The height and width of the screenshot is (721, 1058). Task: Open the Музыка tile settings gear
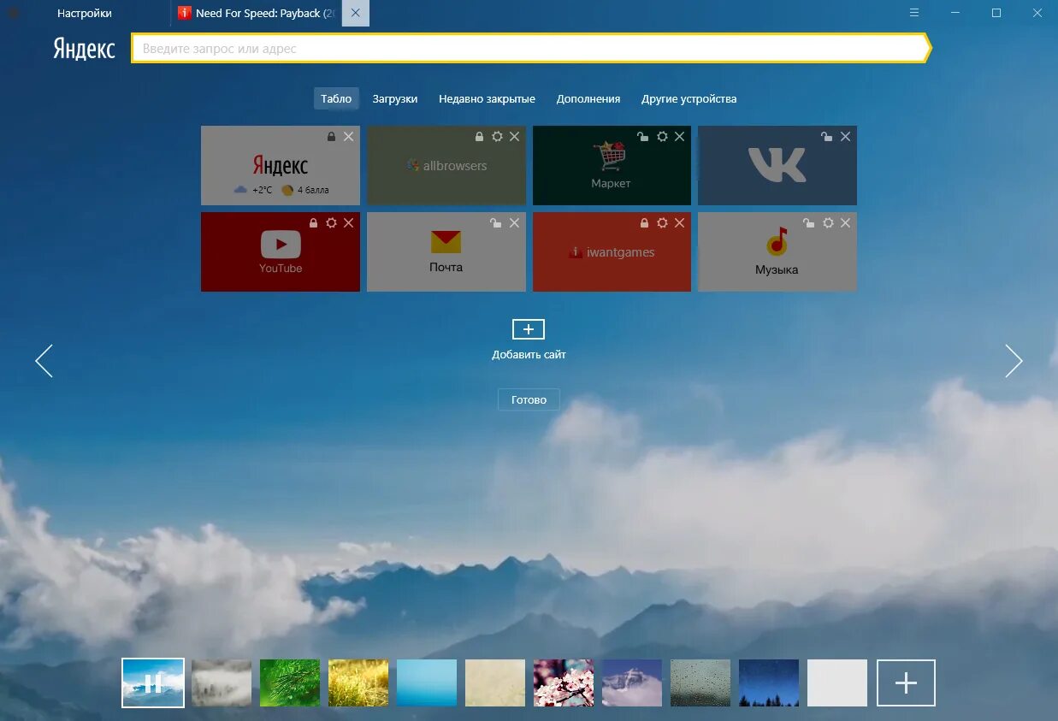(x=828, y=222)
